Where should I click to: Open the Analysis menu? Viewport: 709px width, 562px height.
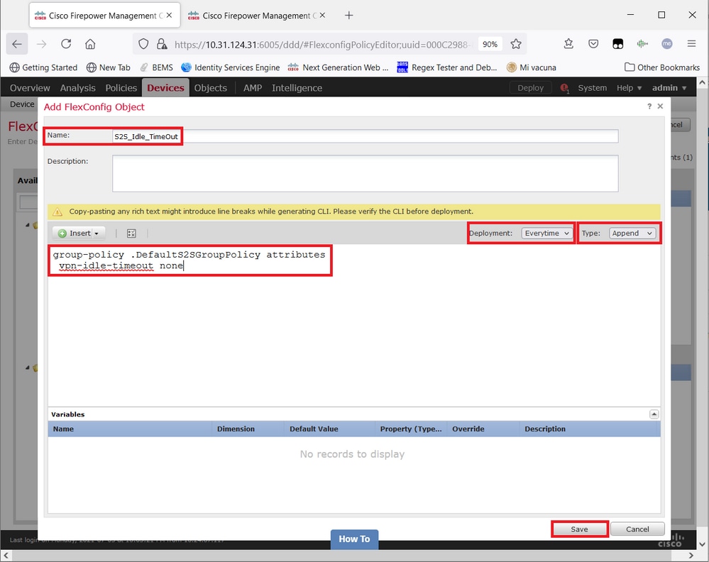pos(78,88)
